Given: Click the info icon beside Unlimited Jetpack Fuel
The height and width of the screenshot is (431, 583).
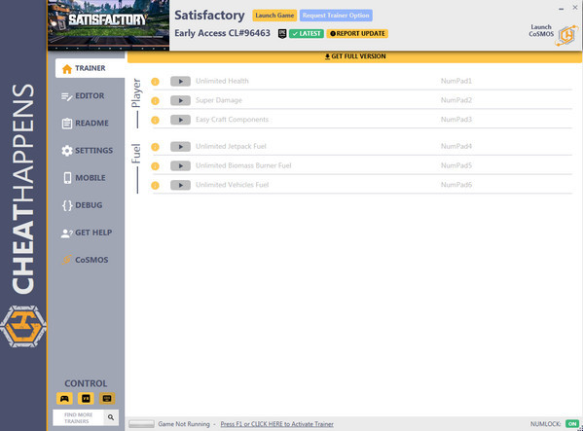Looking at the screenshot, I should [x=155, y=147].
